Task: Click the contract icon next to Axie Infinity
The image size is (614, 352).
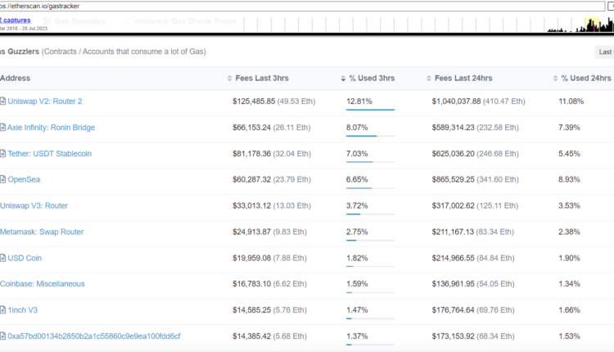Action: coord(3,128)
